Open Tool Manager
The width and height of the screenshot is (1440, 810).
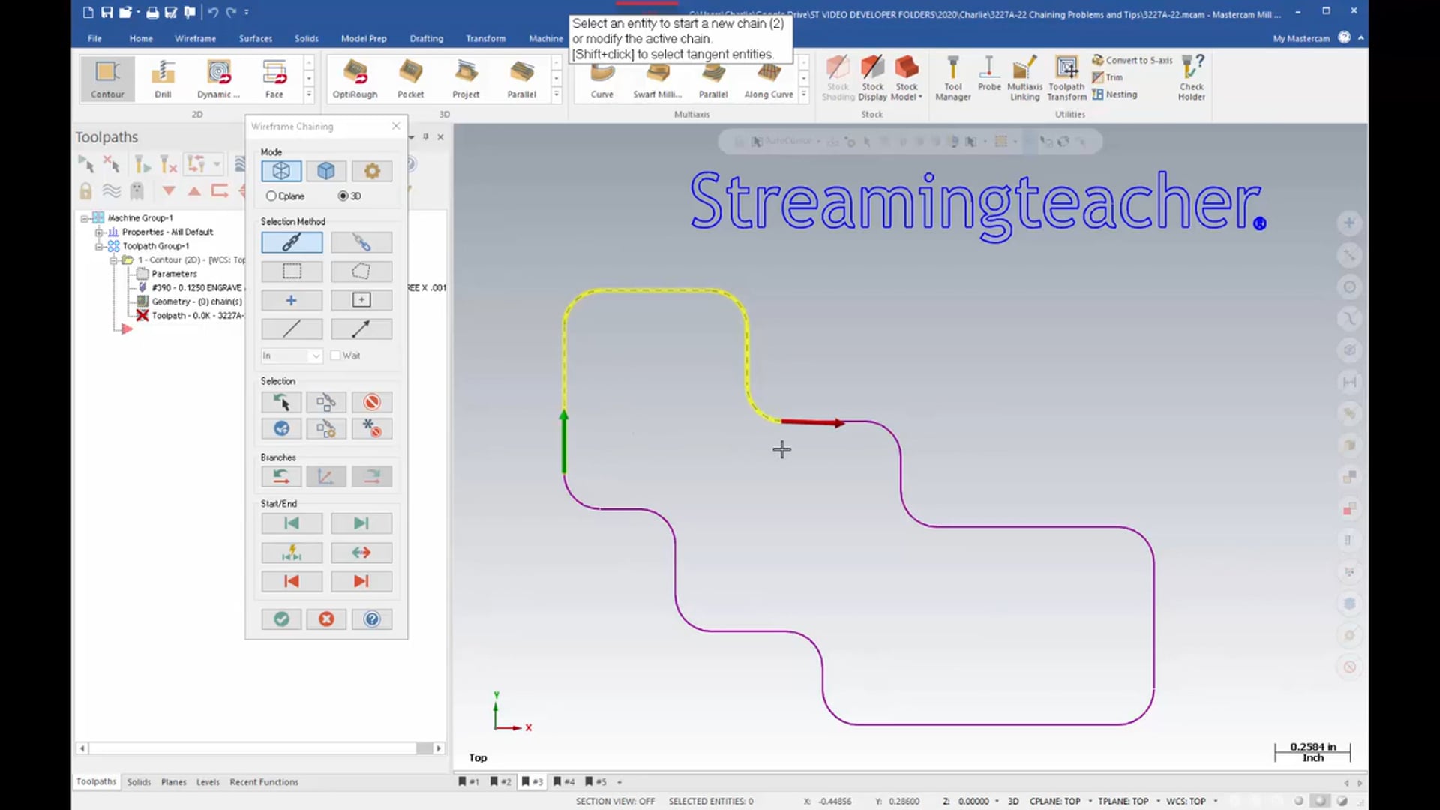point(953,78)
